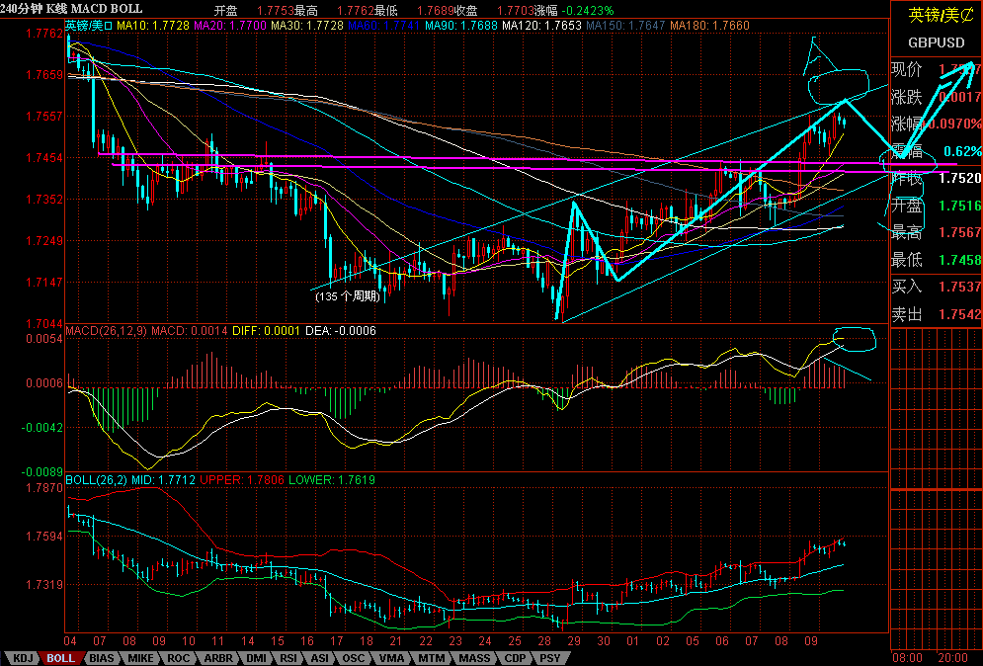This screenshot has height=666, width=983.
Task: Select the CDP indicator tab
Action: click(516, 658)
